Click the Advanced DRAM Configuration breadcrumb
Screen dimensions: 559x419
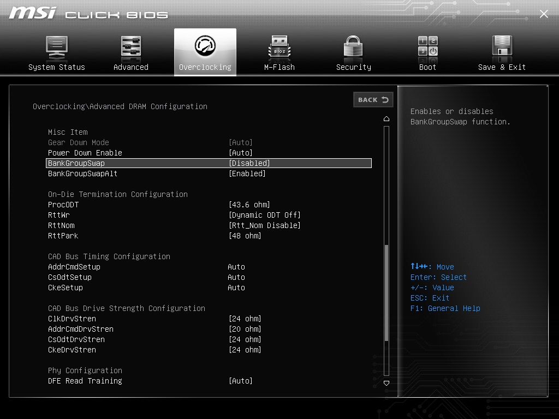(x=148, y=106)
